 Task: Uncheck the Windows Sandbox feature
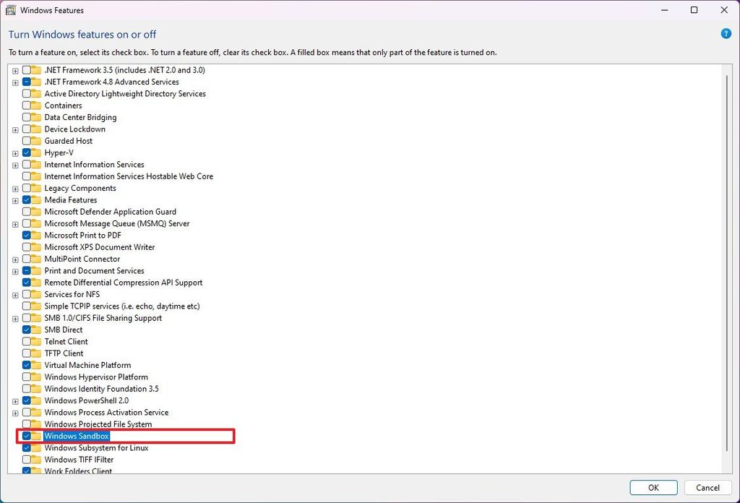[x=27, y=435]
